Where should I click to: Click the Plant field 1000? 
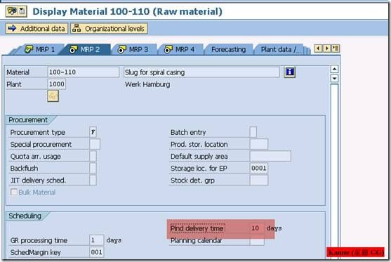[57, 84]
